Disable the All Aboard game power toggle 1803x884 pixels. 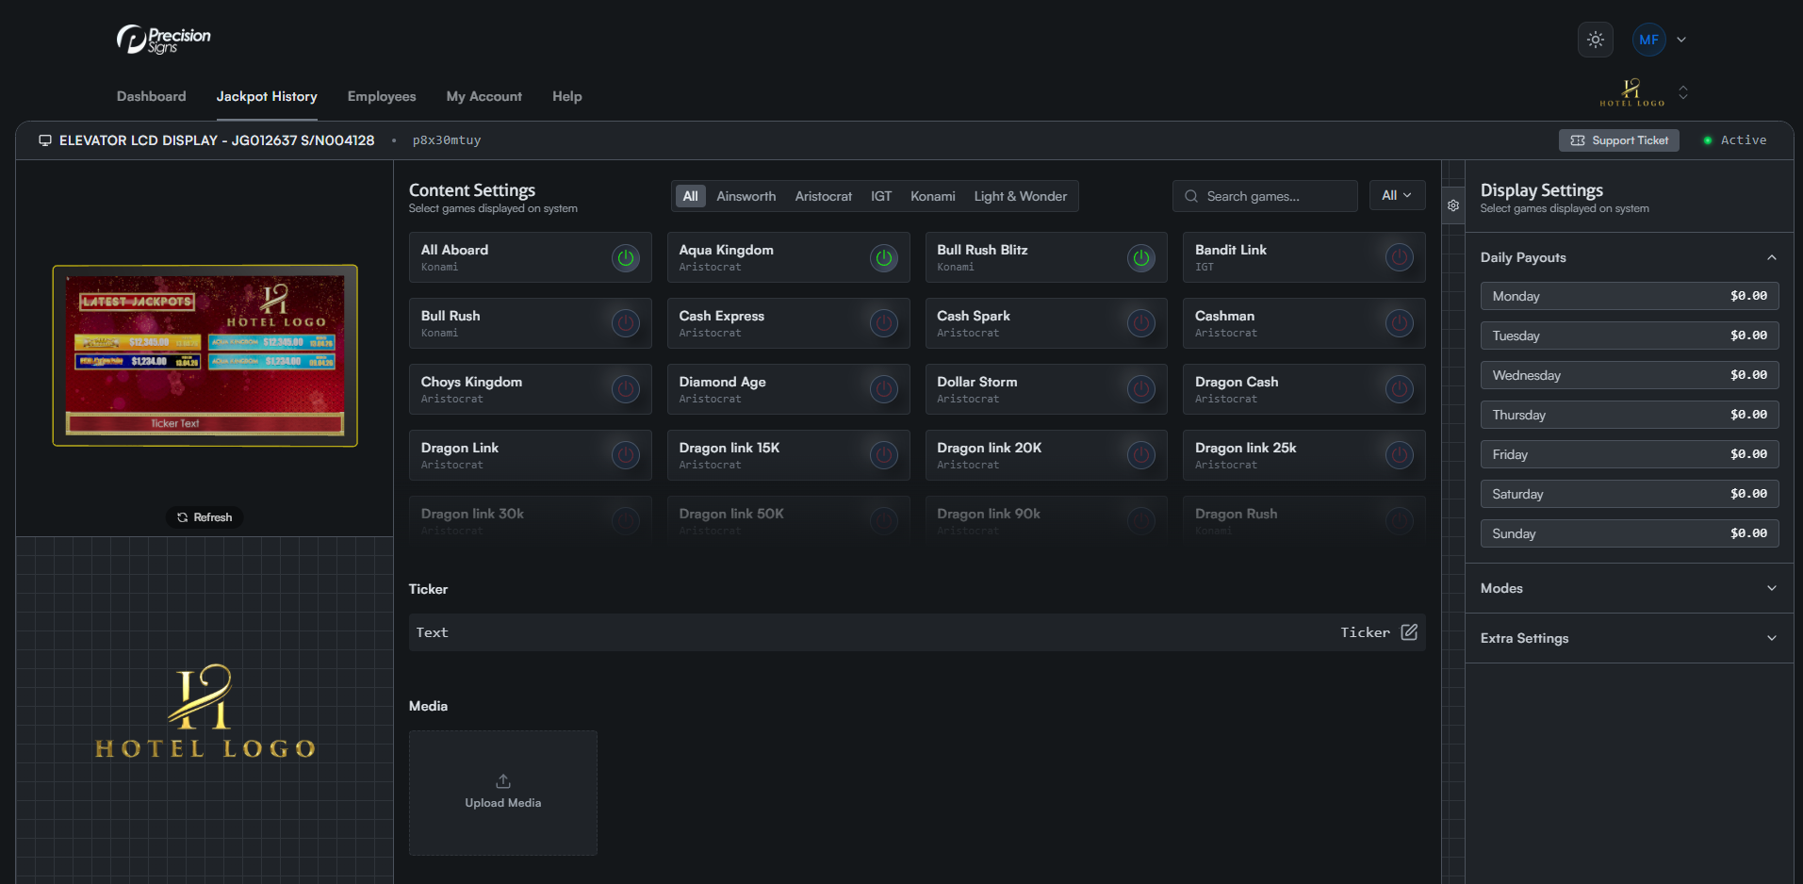625,257
